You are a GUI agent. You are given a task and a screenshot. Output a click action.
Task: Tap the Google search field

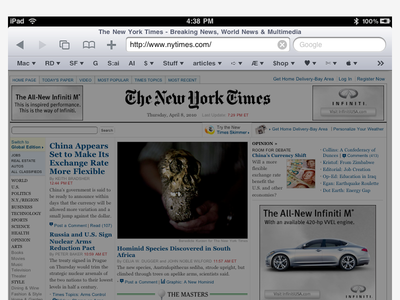(x=339, y=45)
